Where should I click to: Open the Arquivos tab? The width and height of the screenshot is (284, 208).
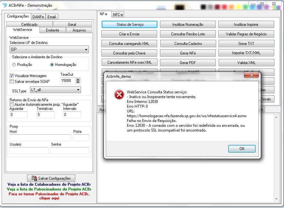pos(79,30)
